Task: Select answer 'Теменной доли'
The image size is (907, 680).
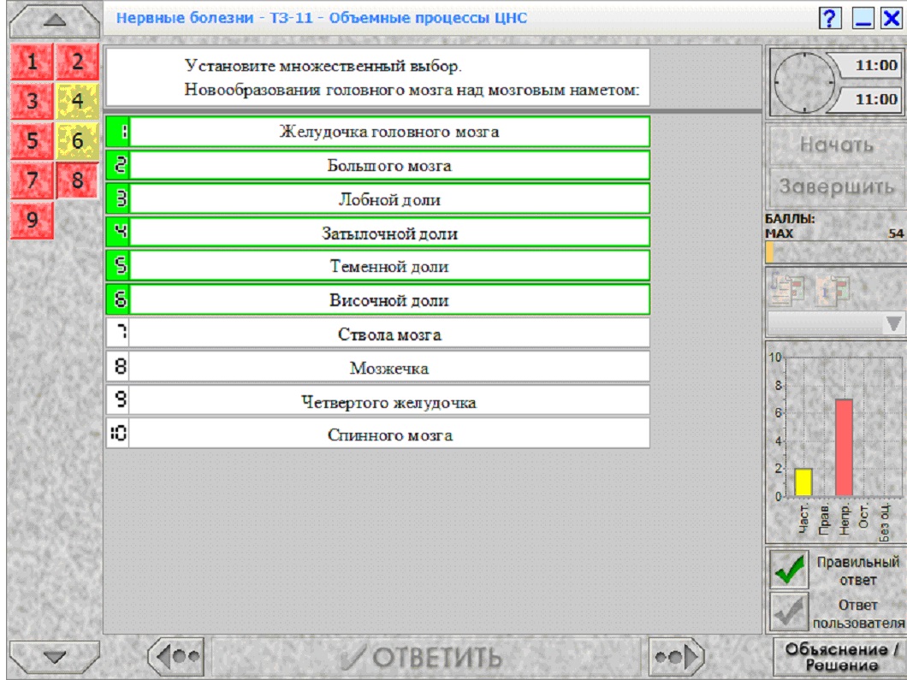Action: (377, 267)
